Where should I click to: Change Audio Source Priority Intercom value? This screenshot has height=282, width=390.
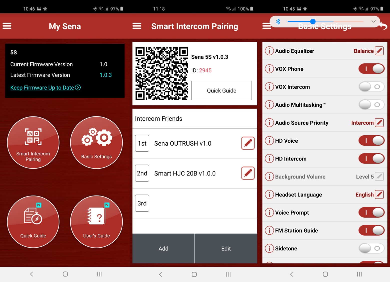click(379, 123)
